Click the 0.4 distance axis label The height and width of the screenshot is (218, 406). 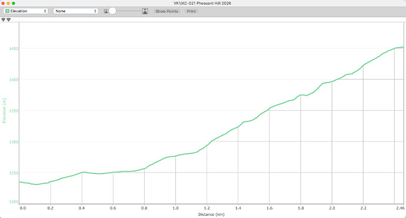(x=82, y=208)
